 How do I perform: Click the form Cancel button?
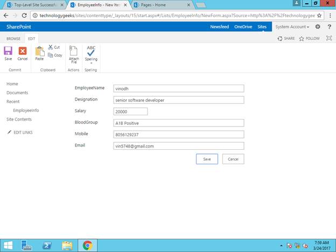point(233,159)
